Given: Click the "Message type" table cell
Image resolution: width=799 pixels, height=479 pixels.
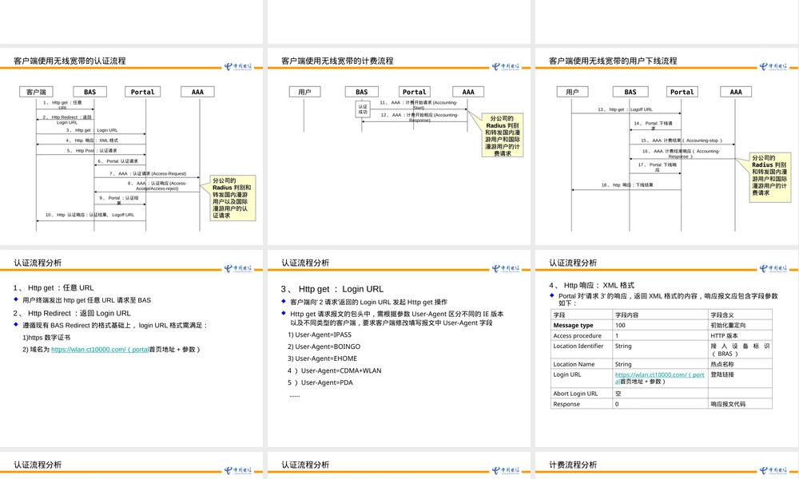Looking at the screenshot, I should pyautogui.click(x=582, y=325).
